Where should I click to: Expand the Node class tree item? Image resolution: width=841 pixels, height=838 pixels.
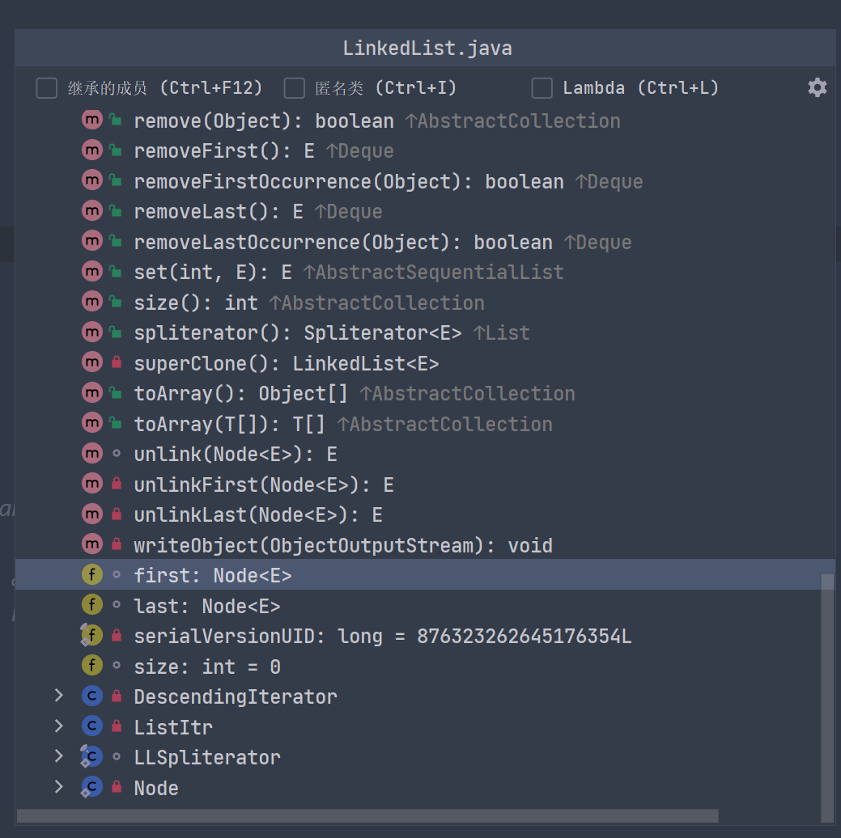(x=58, y=787)
